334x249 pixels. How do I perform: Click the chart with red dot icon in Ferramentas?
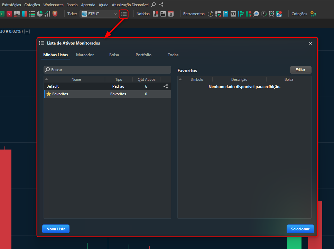coord(279,14)
